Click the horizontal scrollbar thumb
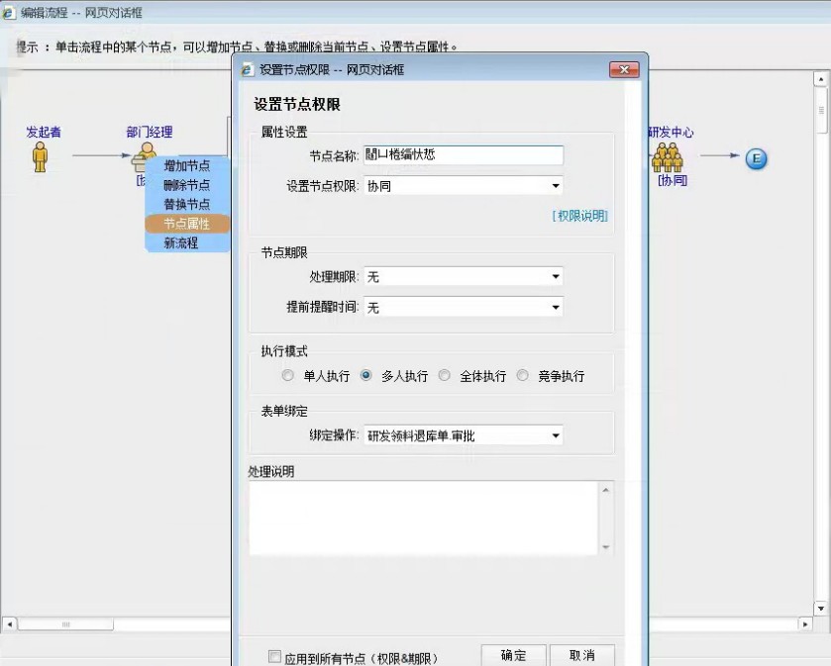The image size is (831, 666). click(x=66, y=624)
